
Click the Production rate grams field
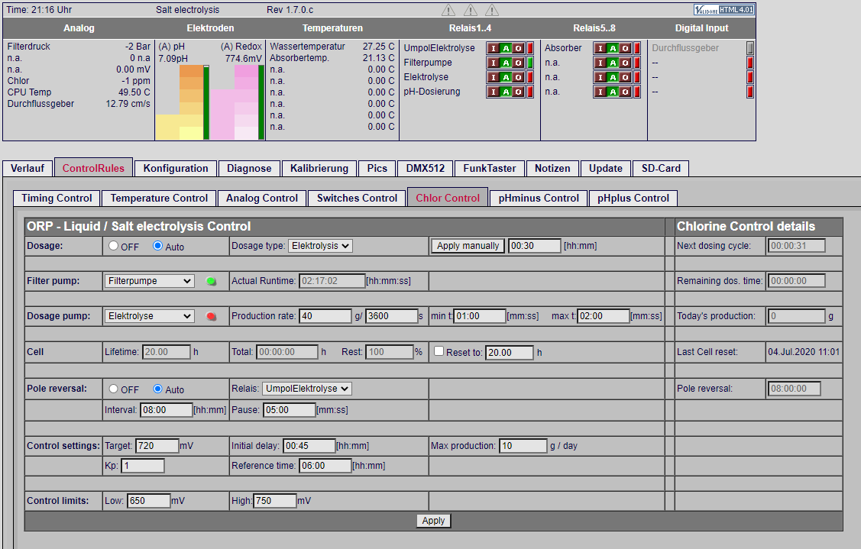tap(325, 316)
